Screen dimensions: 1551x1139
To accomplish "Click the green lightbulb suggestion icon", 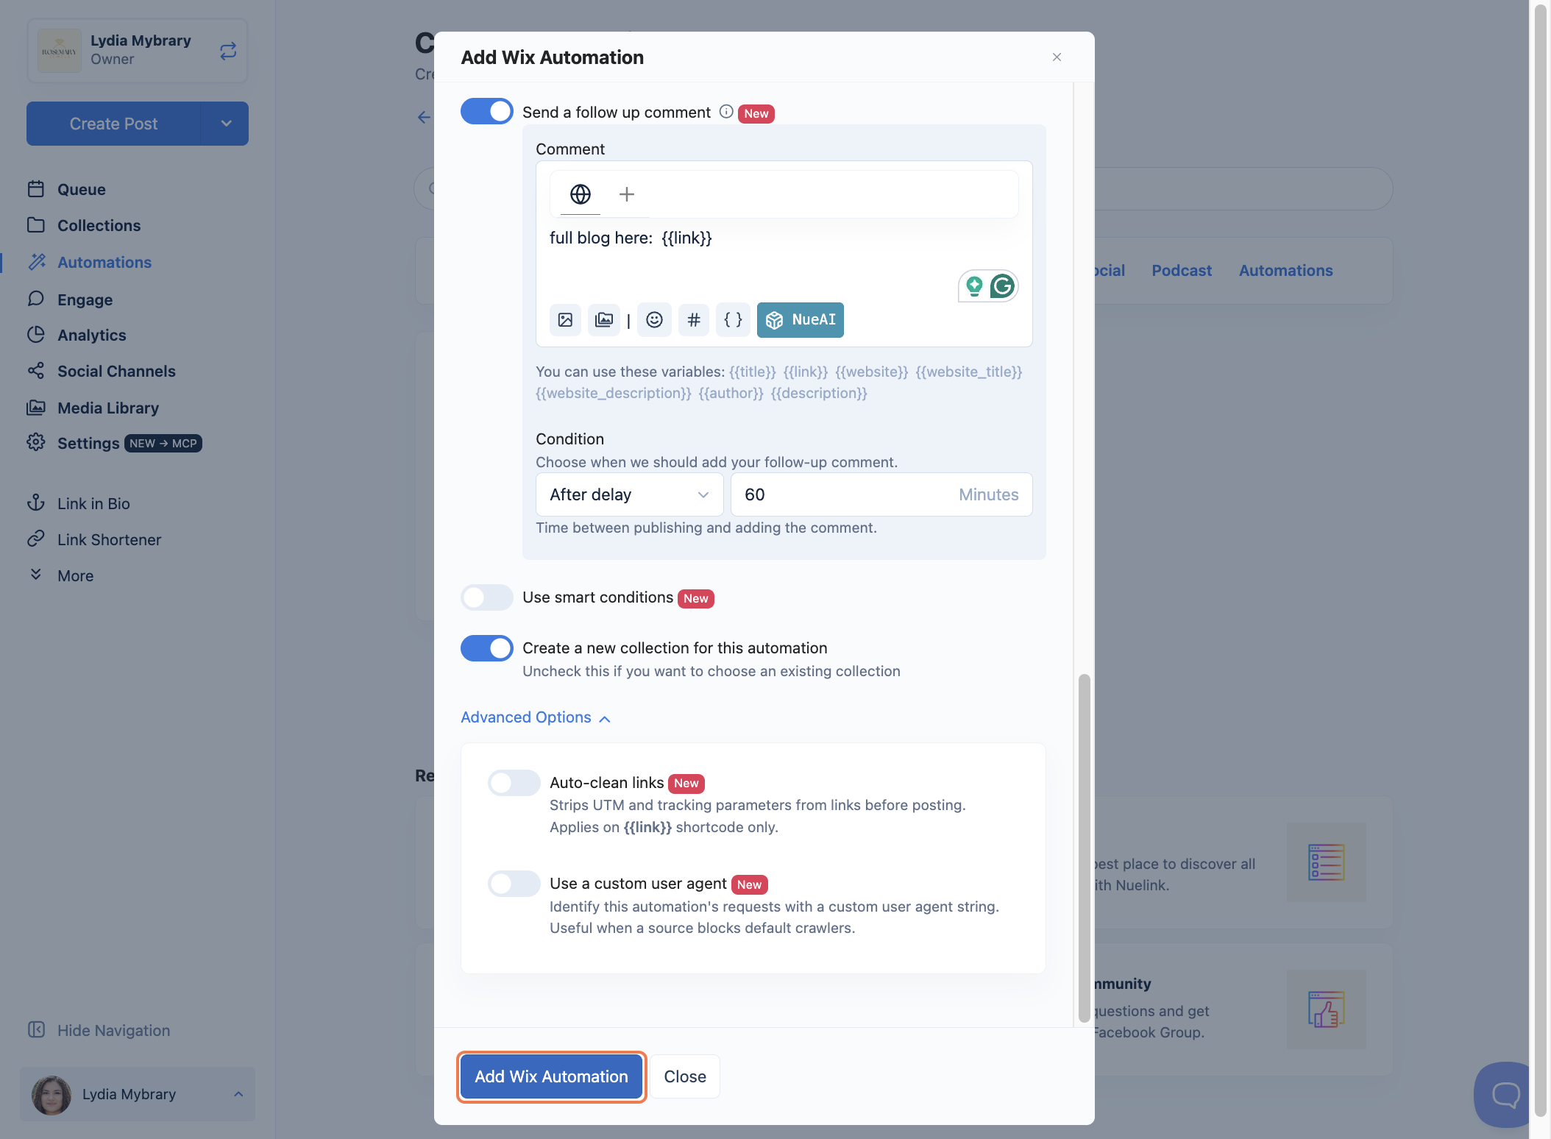I will pos(974,285).
